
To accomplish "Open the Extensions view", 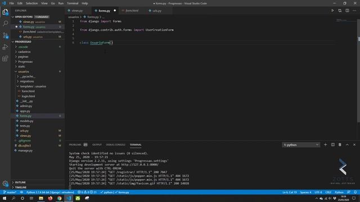I will [x=5, y=58].
